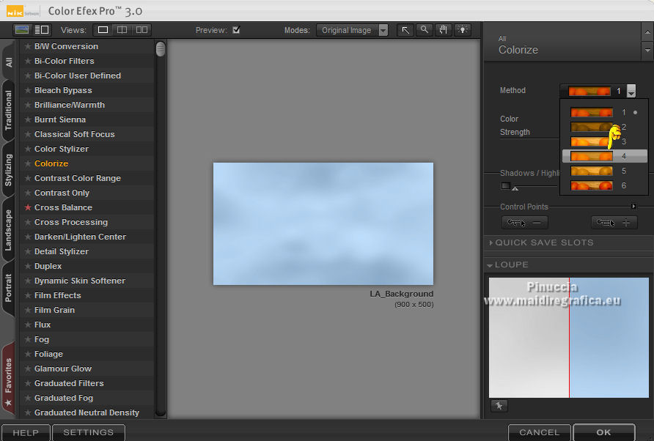Choose method 6 in the list
This screenshot has width=654, height=441.
[x=605, y=185]
